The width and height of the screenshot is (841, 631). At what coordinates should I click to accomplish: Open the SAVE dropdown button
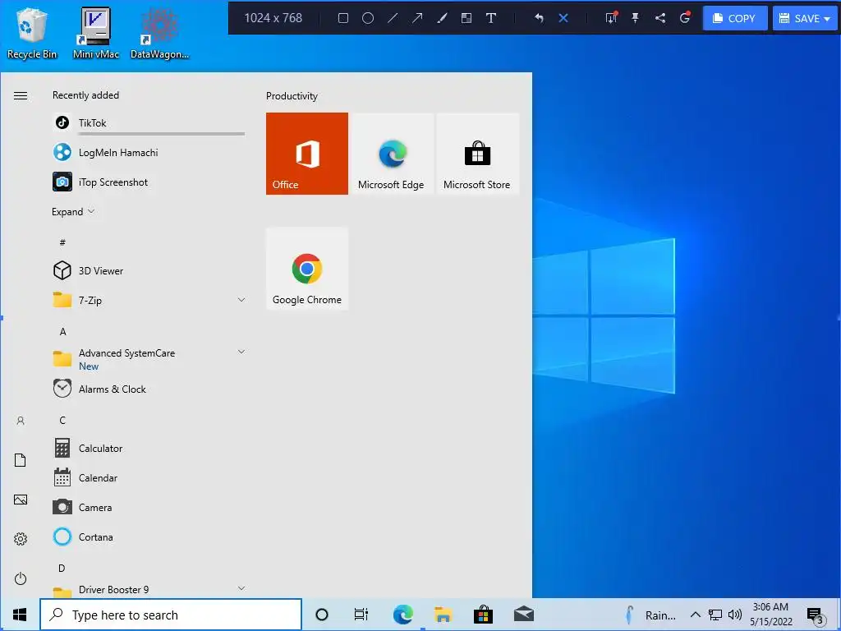tap(807, 18)
